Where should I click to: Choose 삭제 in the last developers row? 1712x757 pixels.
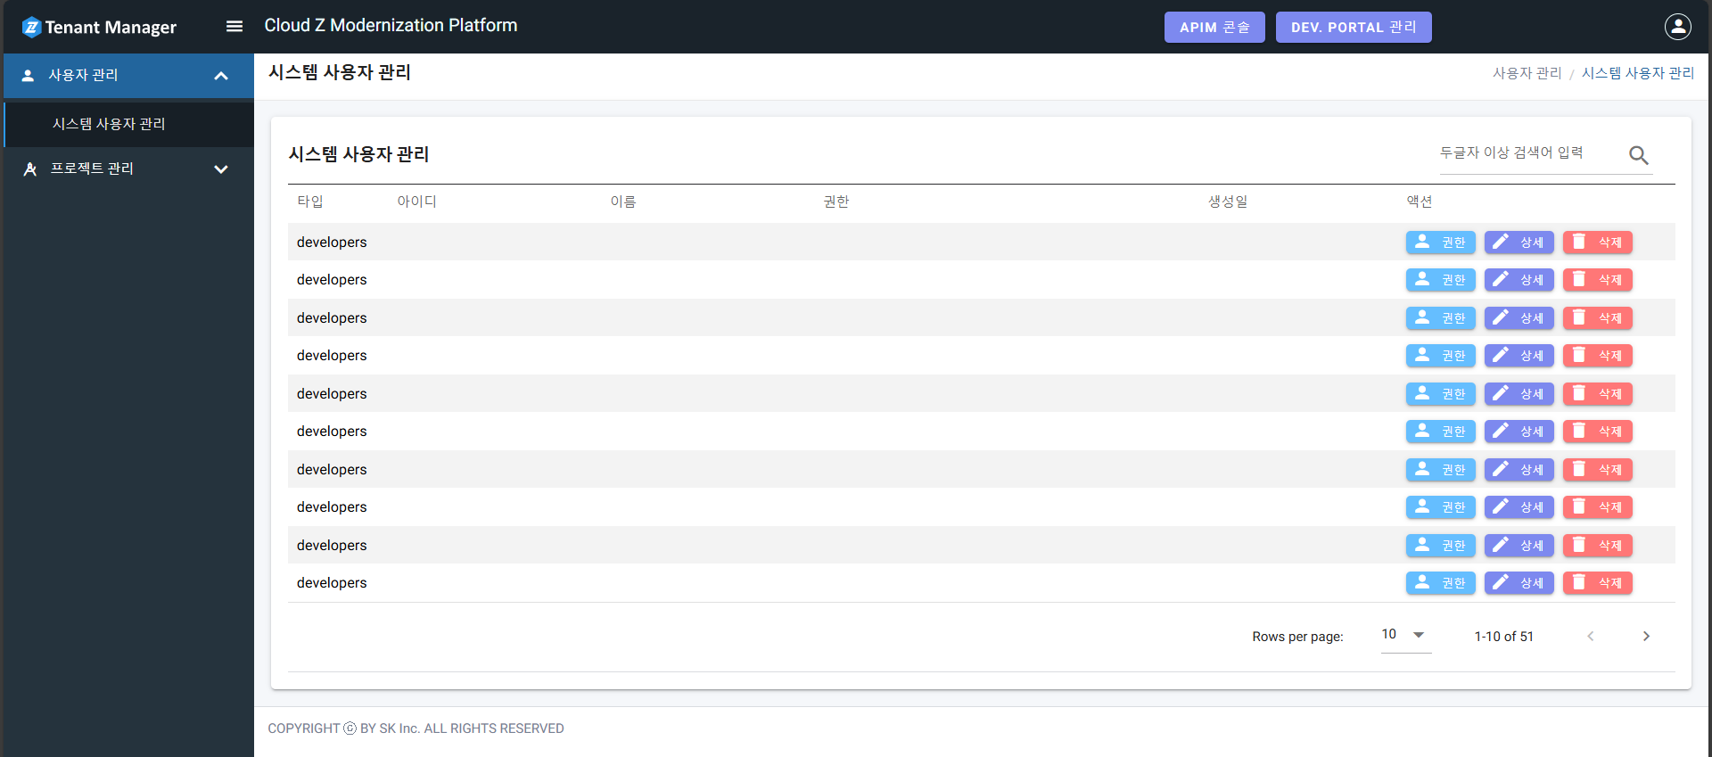[x=1597, y=583]
